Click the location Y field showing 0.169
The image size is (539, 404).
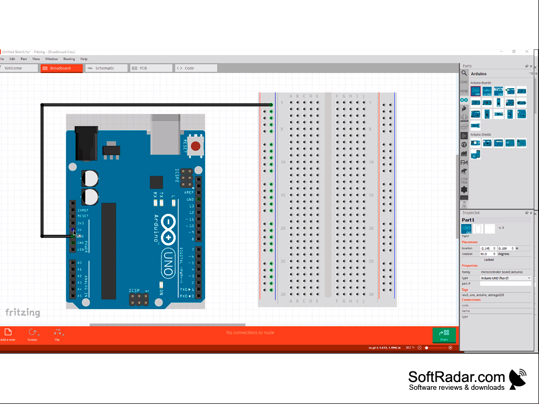[x=504, y=248]
